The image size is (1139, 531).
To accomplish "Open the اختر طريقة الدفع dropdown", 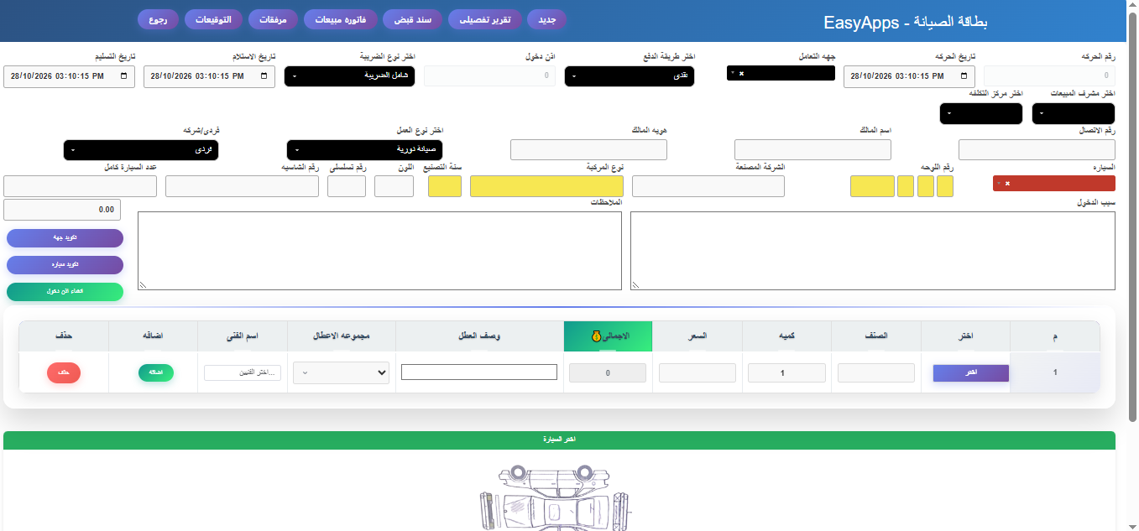I will [x=630, y=76].
